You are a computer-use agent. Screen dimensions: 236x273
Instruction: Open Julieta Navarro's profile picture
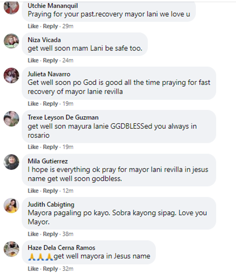click(x=11, y=75)
